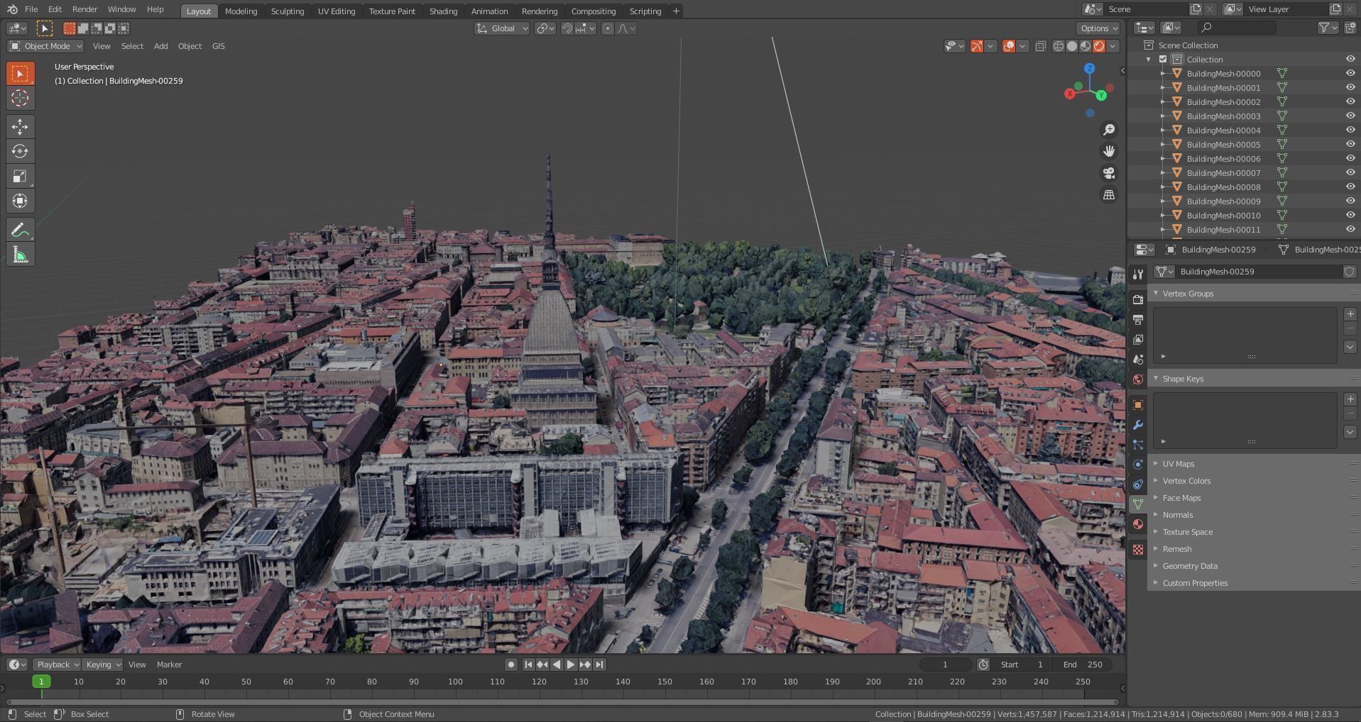1361x722 pixels.
Task: Click the Options button in header
Action: (x=1097, y=28)
